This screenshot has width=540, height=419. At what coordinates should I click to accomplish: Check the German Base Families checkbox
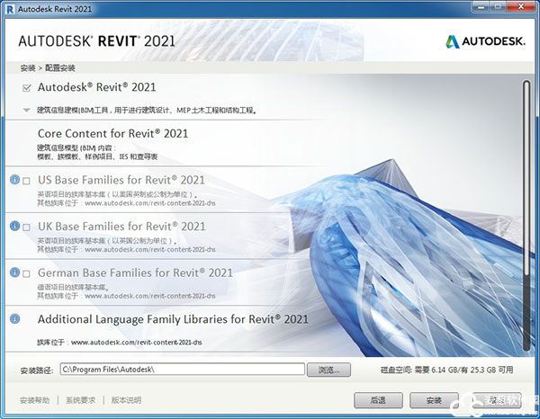point(27,273)
